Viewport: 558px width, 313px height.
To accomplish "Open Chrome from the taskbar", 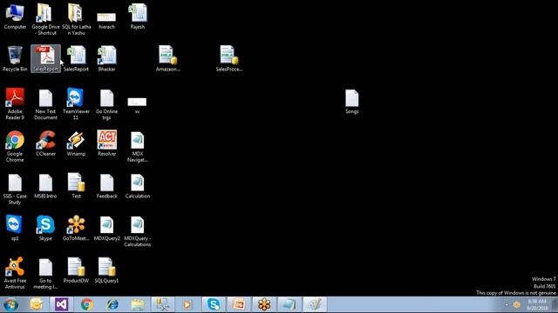I will click(x=87, y=304).
